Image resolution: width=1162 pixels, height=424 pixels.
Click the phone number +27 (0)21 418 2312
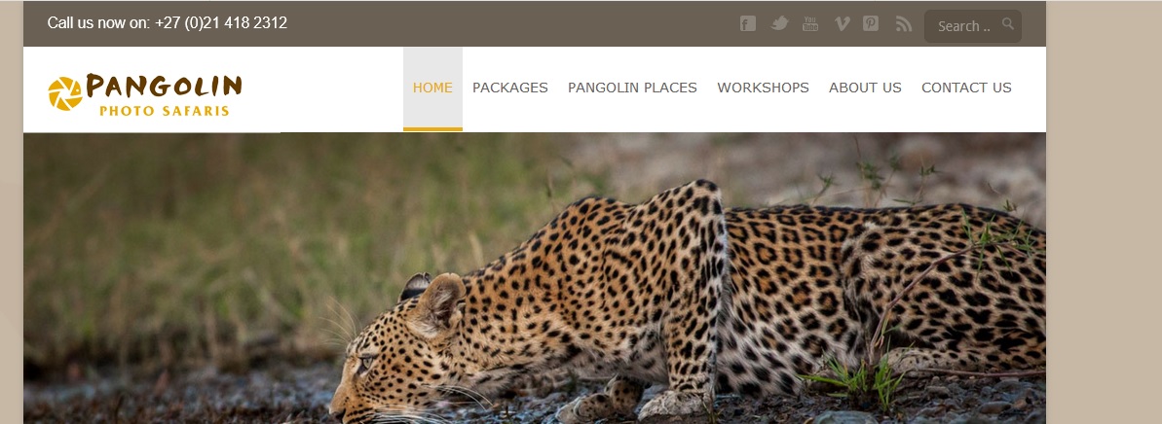(221, 23)
